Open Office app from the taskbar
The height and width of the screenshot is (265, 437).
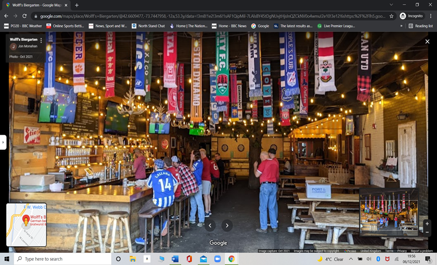[x=189, y=259]
